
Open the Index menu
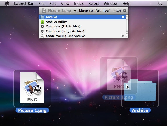click(x=79, y=4)
